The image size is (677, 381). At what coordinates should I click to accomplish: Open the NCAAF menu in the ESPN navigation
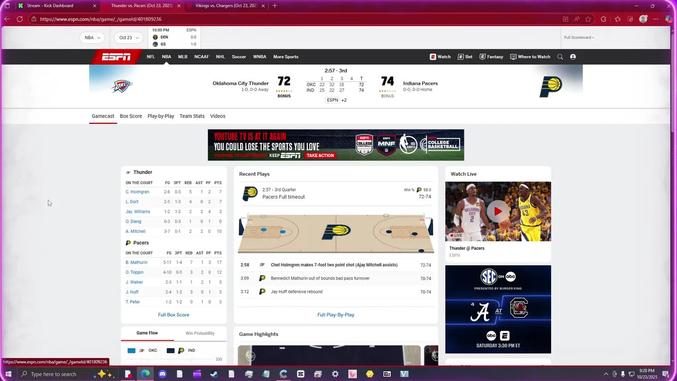(x=202, y=57)
